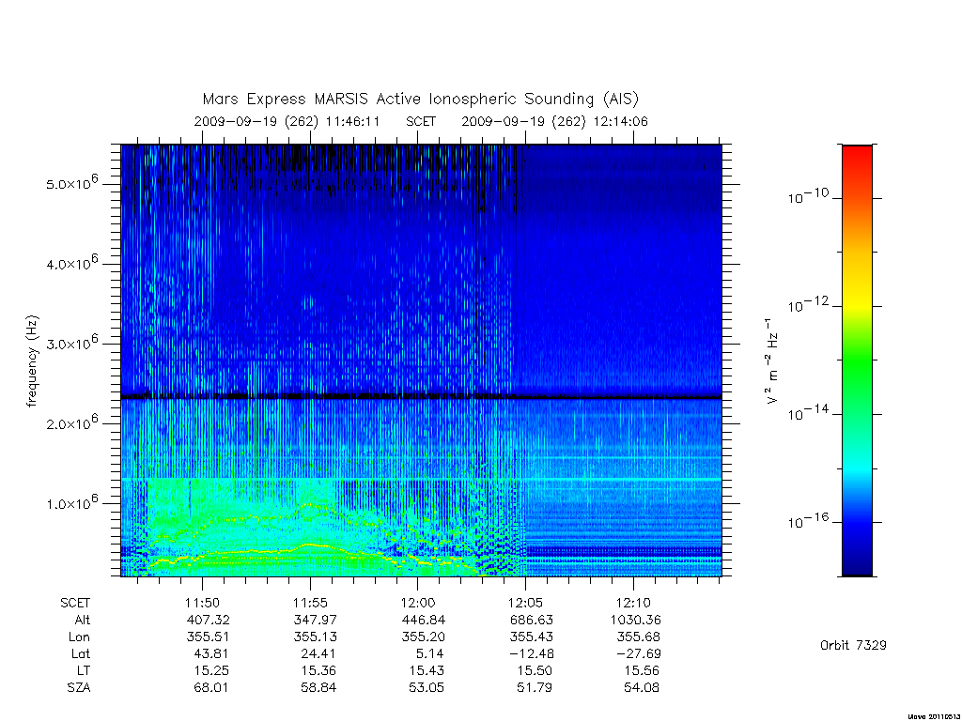This screenshot has height=721, width=962.
Task: Click the 10⁻¹² colorbar tick label
Action: click(x=808, y=303)
